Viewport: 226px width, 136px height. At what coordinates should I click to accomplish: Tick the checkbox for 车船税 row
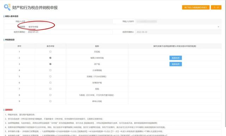[50, 95]
